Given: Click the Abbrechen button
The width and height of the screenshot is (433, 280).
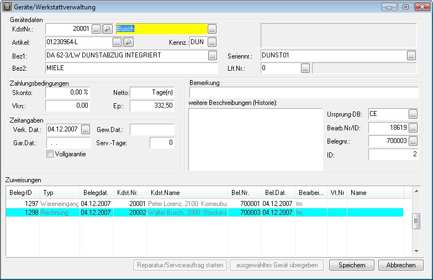Looking at the screenshot, I should coord(401,265).
